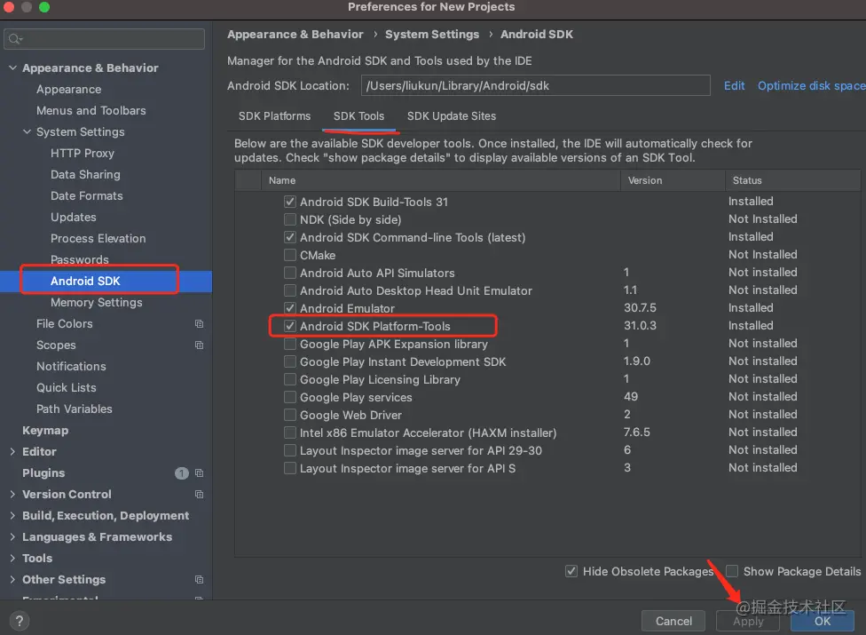The width and height of the screenshot is (866, 635).
Task: Uncheck the Android Emulator checkbox
Action: click(290, 308)
